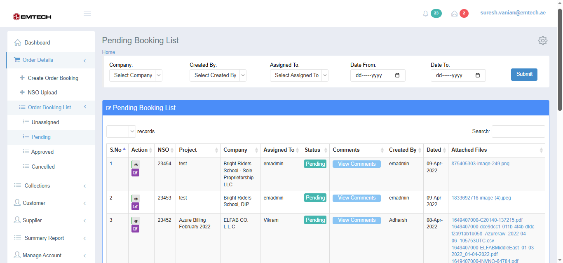The height and width of the screenshot is (263, 563).
Task: Click the eye view icon for NSO 23454
Action: [x=136, y=164]
